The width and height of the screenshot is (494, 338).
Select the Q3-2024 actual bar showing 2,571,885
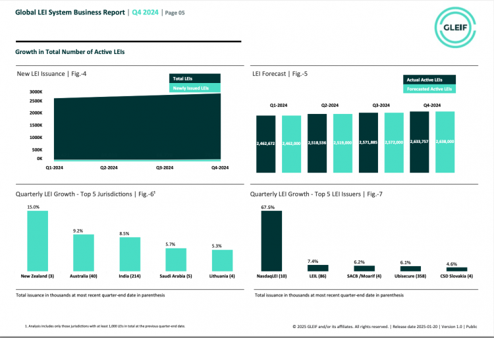369,143
